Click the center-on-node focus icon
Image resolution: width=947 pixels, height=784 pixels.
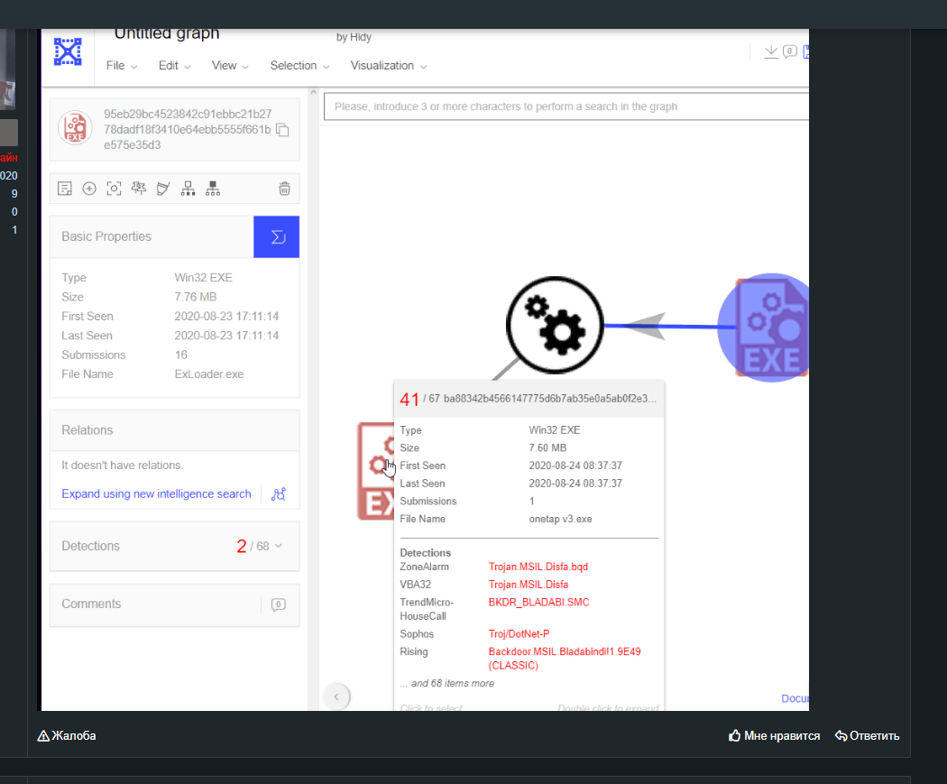[114, 189]
